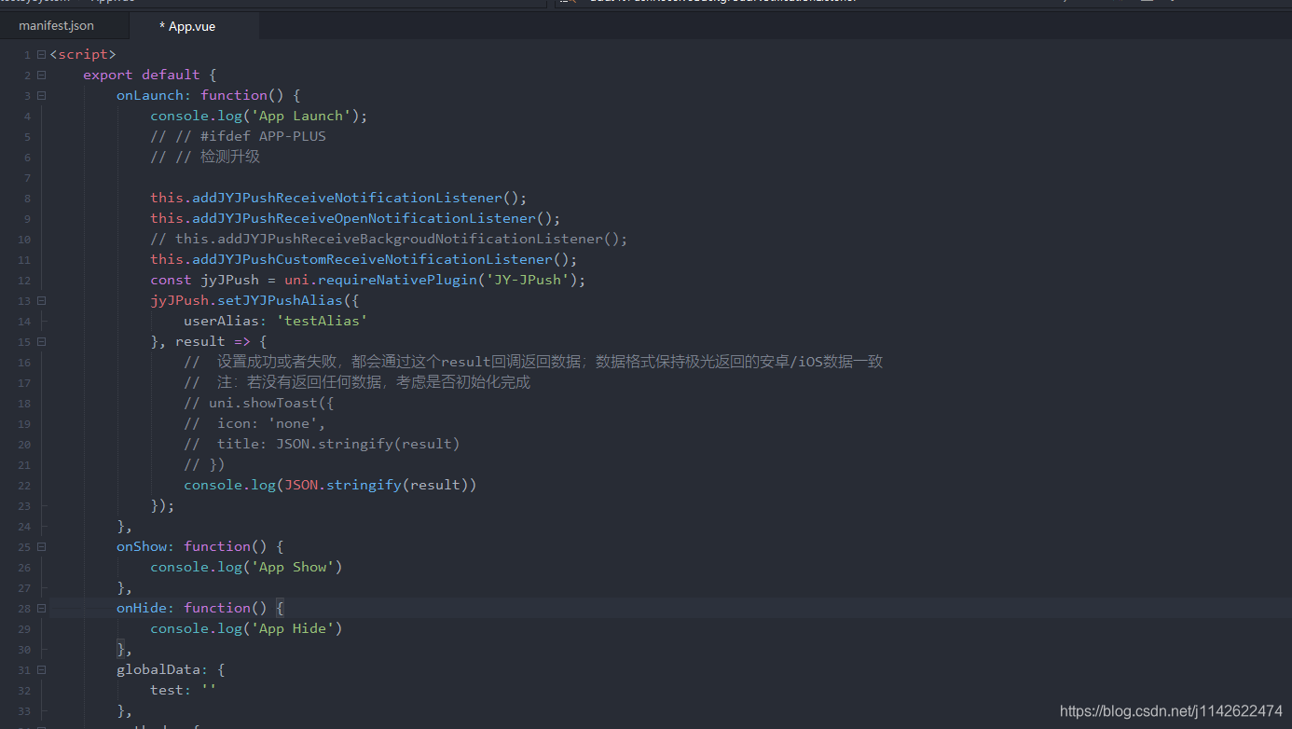Place cursor on addJYJPushCustomReceiveNotificationListener call
1292x729 pixels.
pyautogui.click(x=364, y=259)
